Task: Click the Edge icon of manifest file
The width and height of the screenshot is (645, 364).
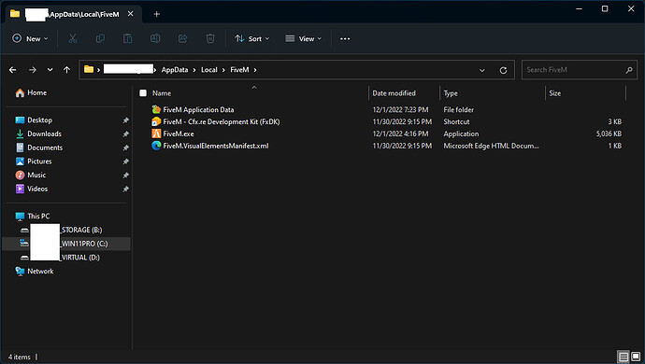Action: pos(156,146)
